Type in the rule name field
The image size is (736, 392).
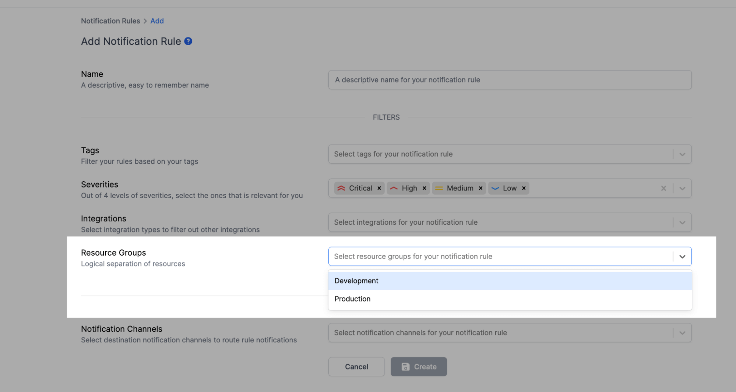coord(510,80)
